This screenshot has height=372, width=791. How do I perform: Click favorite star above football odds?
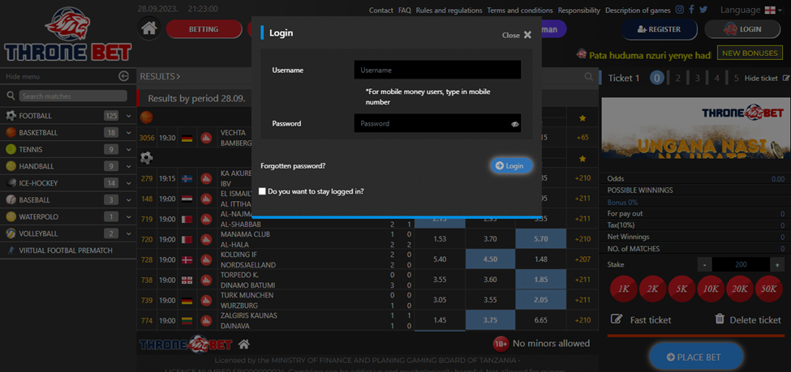coord(583,159)
